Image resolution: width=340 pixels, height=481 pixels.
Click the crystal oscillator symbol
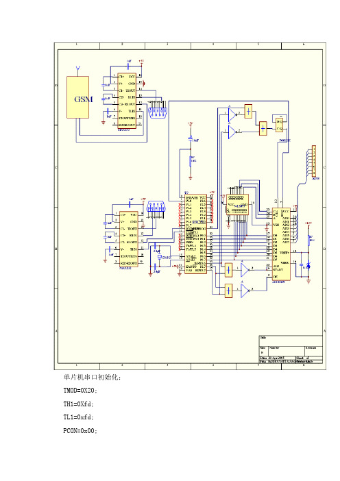[x=160, y=257]
